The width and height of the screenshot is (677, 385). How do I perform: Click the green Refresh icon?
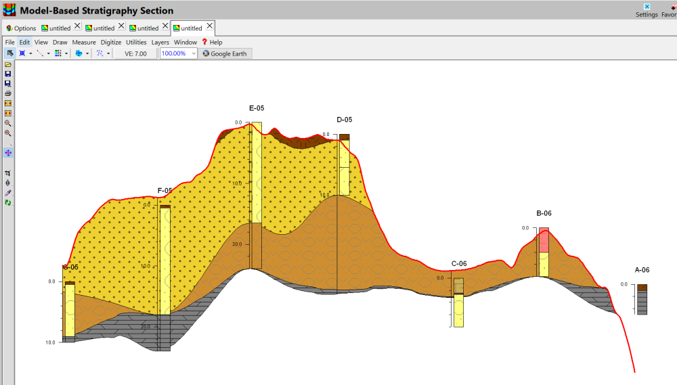(8, 203)
